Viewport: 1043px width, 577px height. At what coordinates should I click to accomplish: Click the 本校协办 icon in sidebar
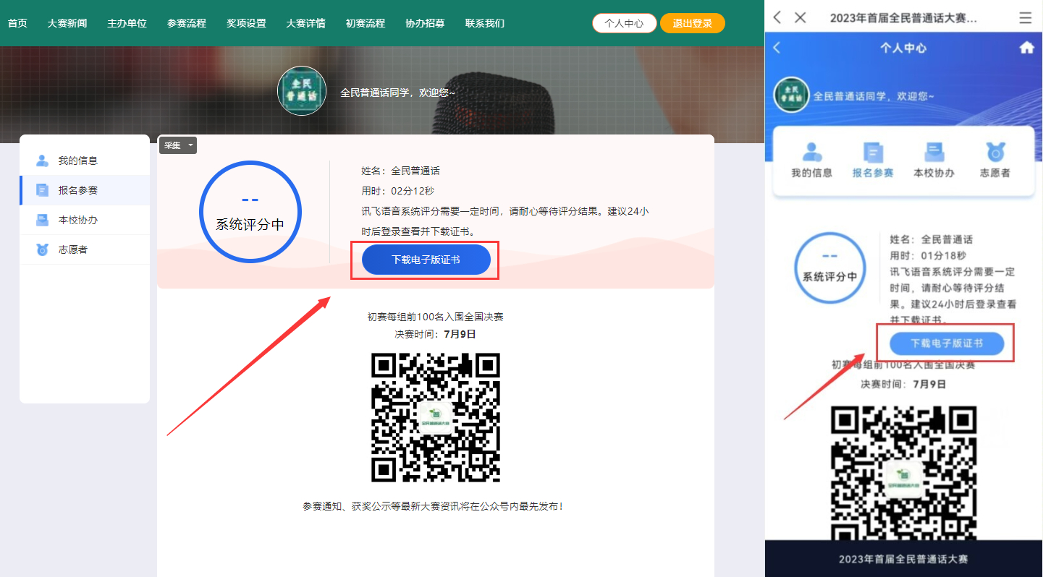click(43, 220)
